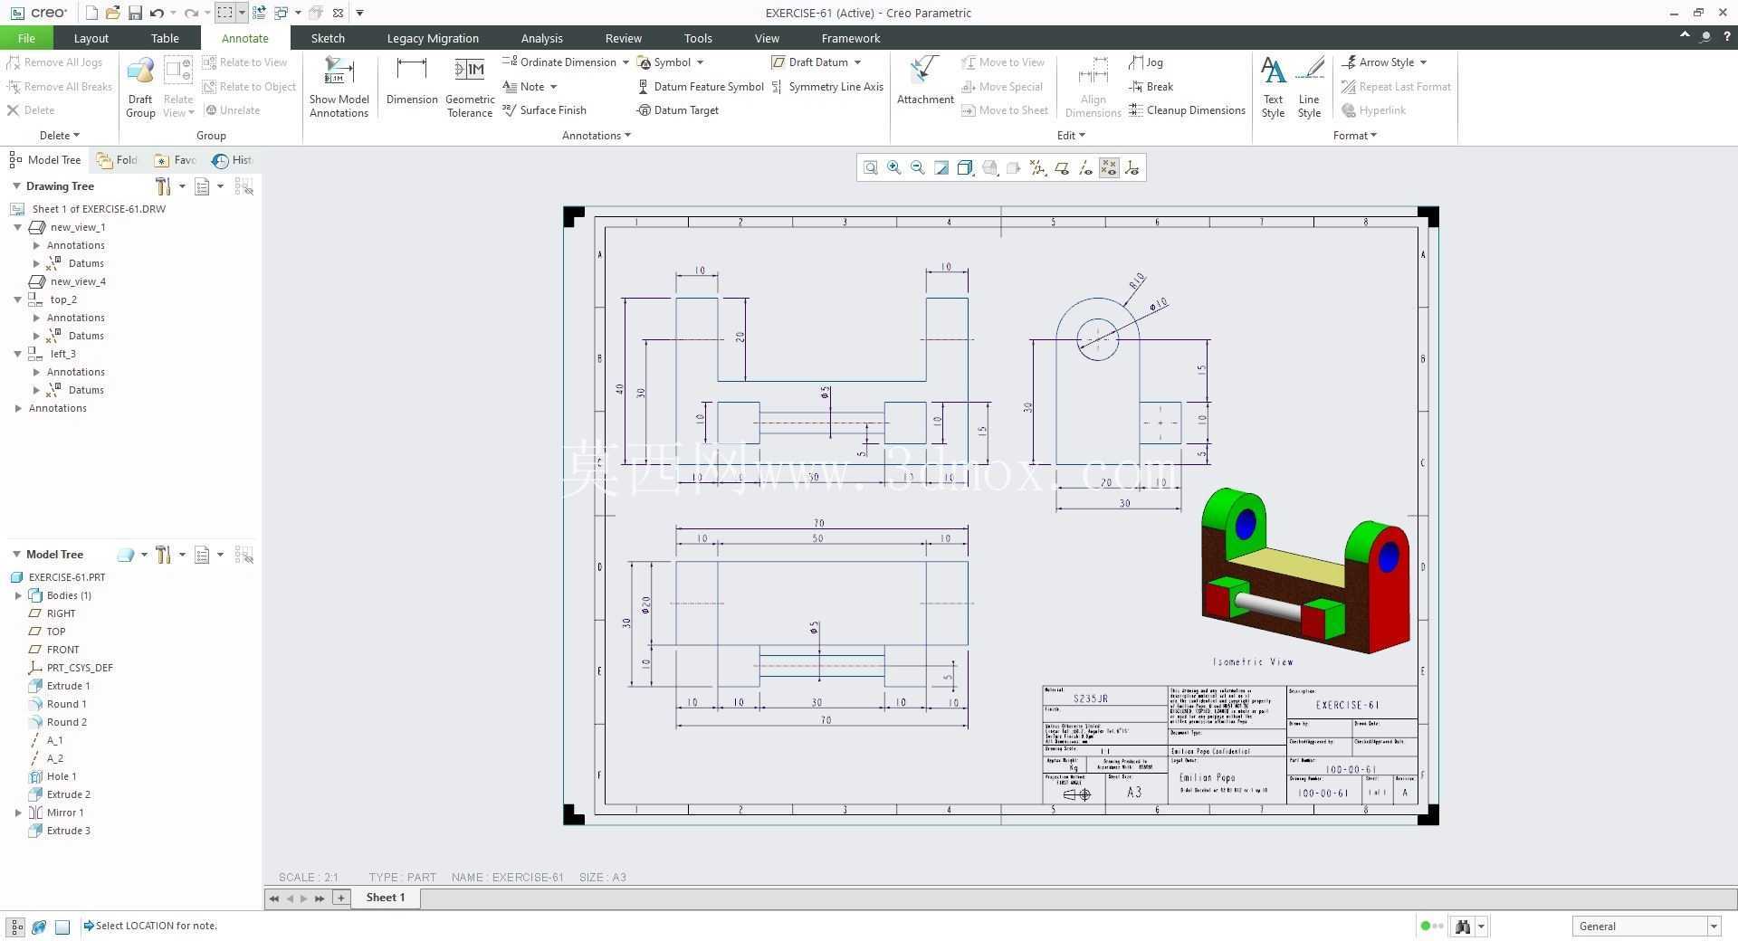Click the Attachment tool

pyautogui.click(x=925, y=81)
